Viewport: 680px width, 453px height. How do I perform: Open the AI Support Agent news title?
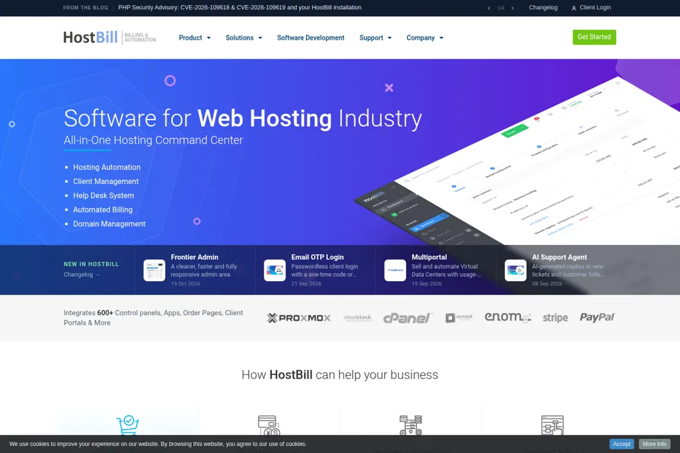[x=560, y=257]
